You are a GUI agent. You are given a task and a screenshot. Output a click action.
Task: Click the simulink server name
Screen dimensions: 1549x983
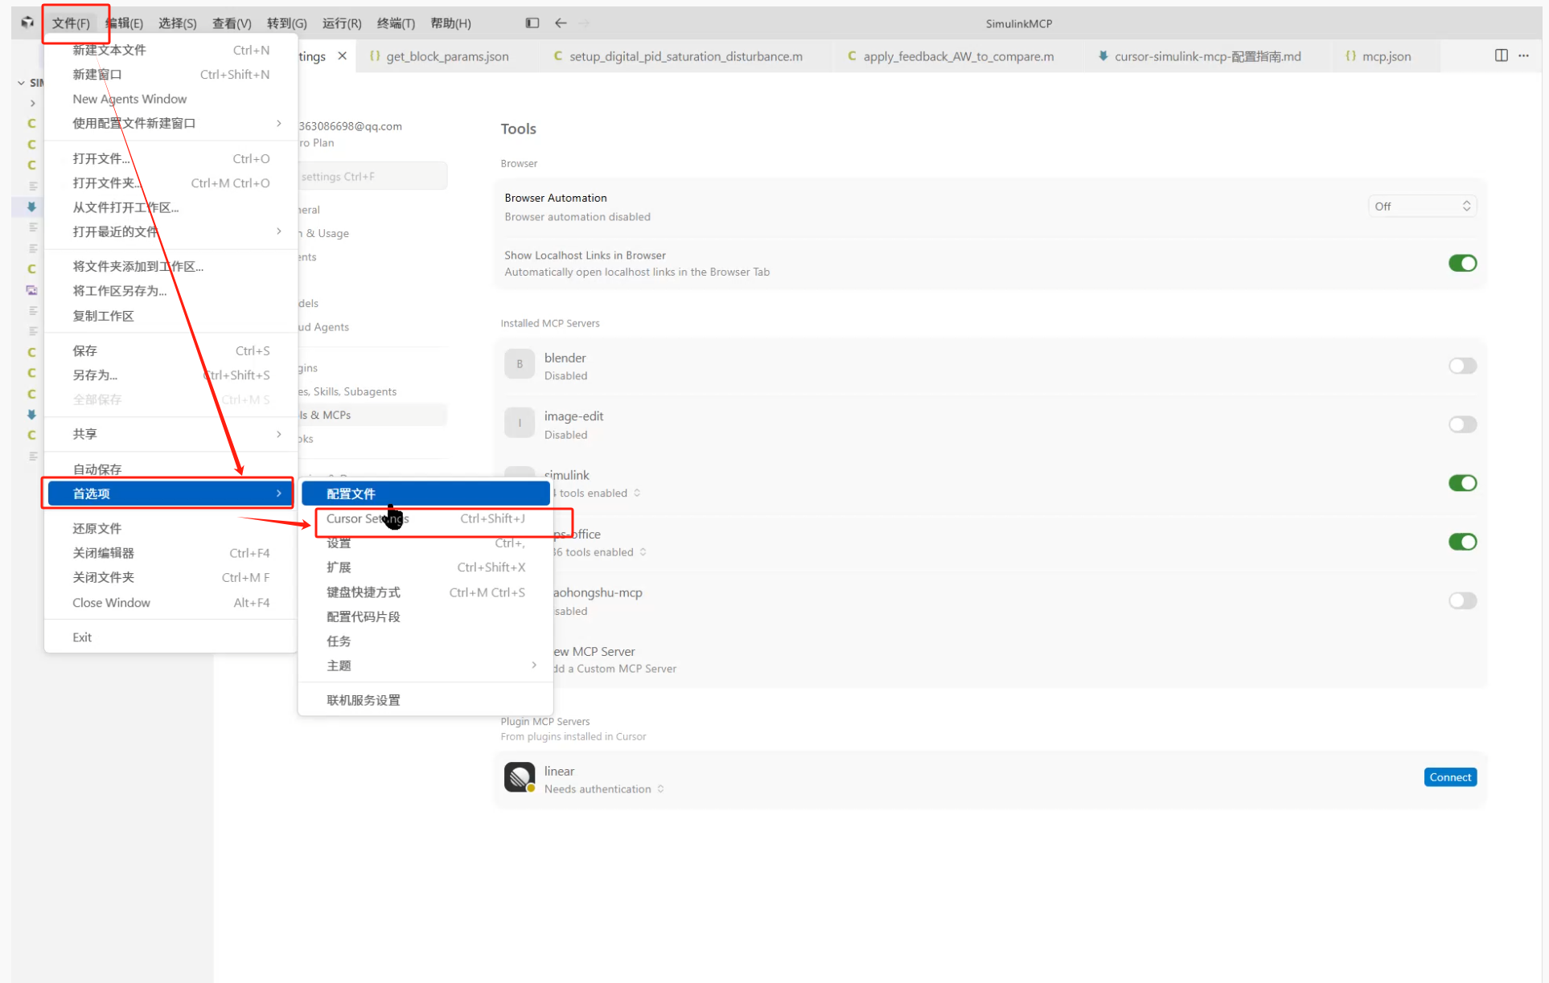(567, 475)
